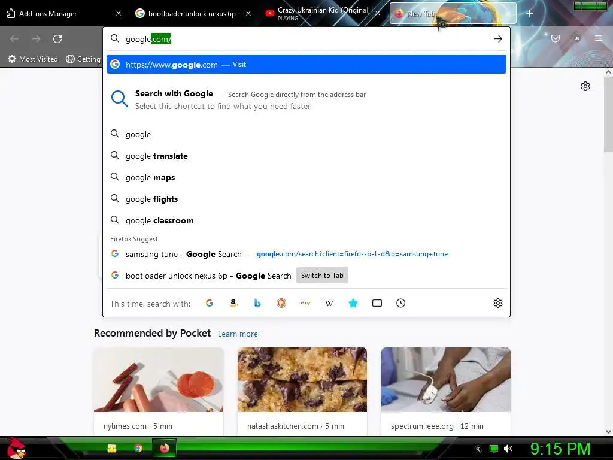Screen dimensions: 613x460
Task: Visit https://www.google.com suggestion
Action: [x=306, y=64]
